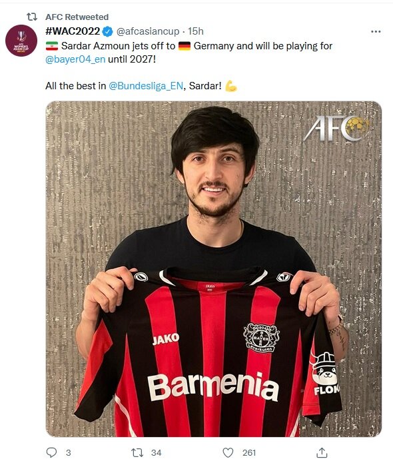393x465 pixels.
Task: Retweet this post using retweet icon
Action: 137,452
